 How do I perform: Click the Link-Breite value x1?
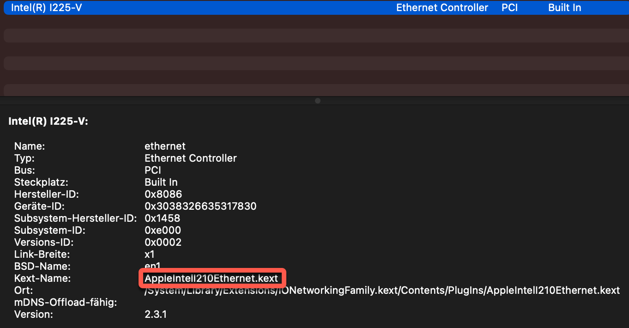[150, 254]
